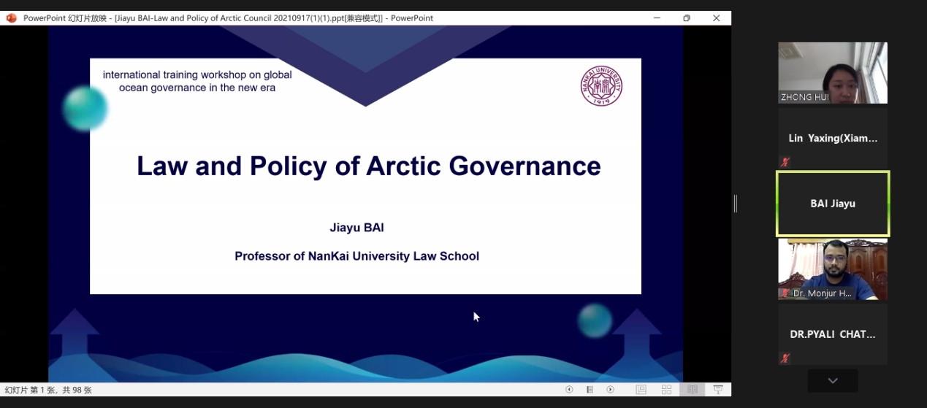Select Dr. Monjur video thumbnail
The image size is (927, 408).
coord(832,269)
